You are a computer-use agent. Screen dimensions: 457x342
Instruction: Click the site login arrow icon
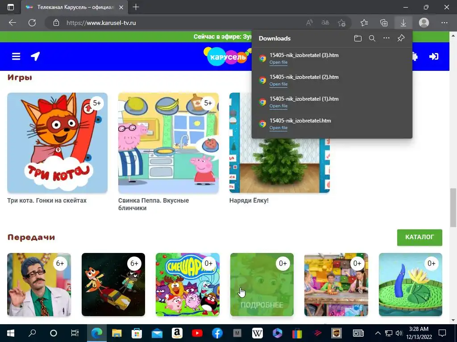click(434, 56)
